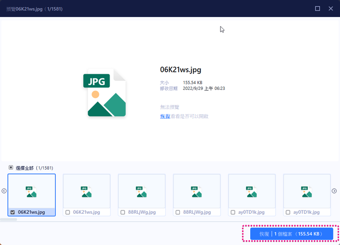340x245 pixels.
Task: Close the 06K21ws.jpg preview window
Action: [331, 9]
